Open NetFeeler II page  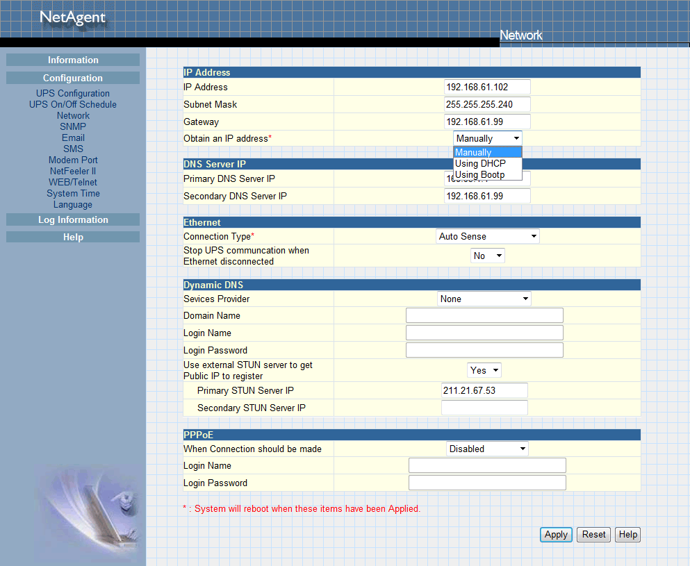click(73, 171)
